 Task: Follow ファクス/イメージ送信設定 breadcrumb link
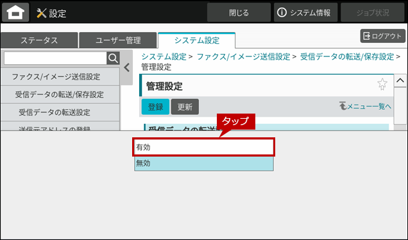[x=244, y=56]
